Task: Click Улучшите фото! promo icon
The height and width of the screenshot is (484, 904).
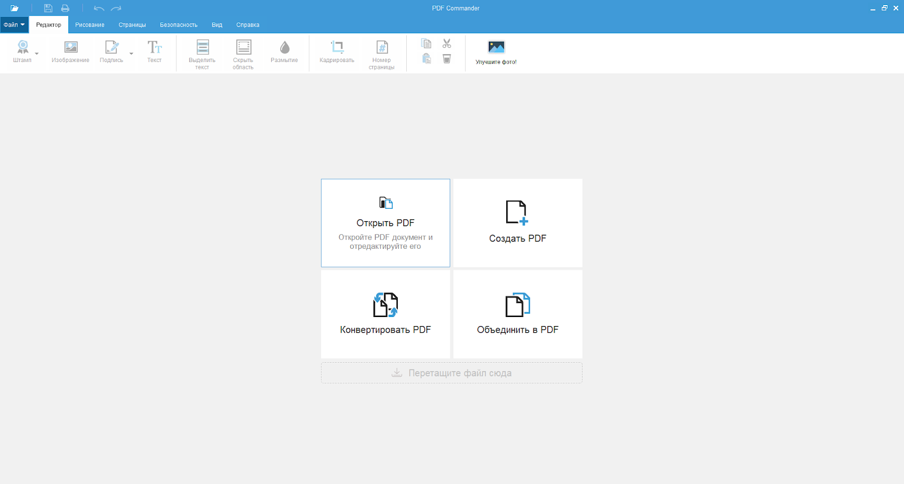Action: pyautogui.click(x=496, y=52)
